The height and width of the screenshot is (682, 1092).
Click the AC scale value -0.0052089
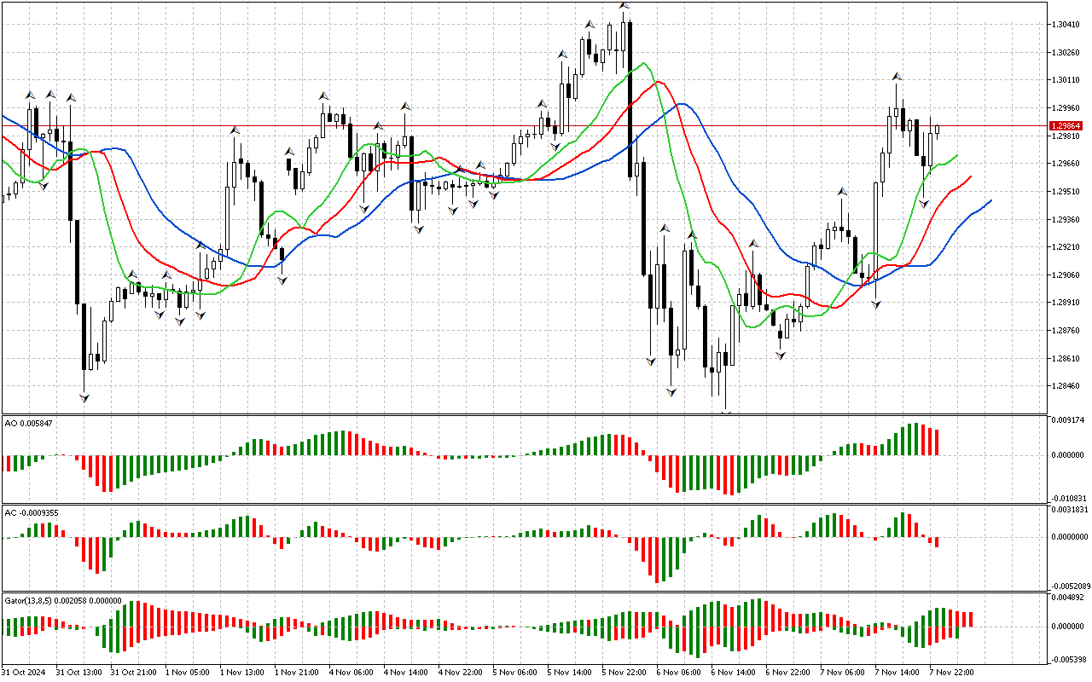[x=1072, y=587]
